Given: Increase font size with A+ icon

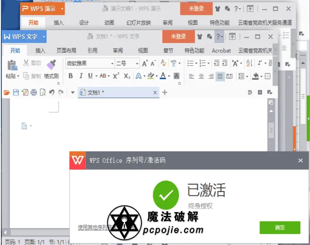Looking at the screenshot, I should [145, 63].
